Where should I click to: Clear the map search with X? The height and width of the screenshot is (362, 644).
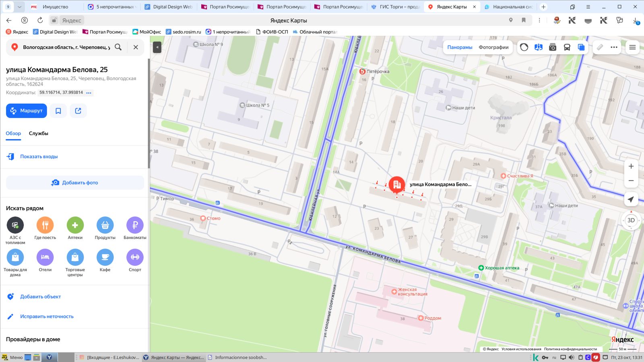pos(136,47)
